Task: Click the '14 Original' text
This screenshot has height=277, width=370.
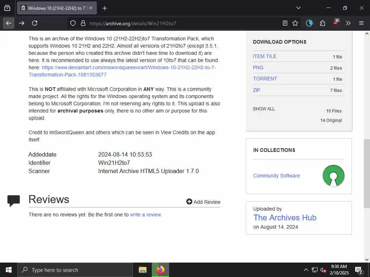Action: click(331, 120)
